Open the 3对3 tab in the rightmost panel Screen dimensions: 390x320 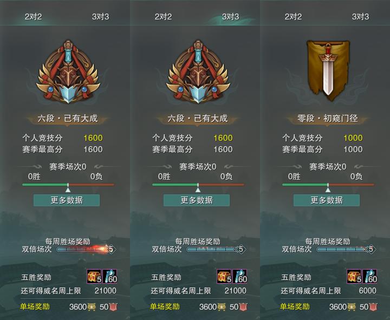point(360,17)
